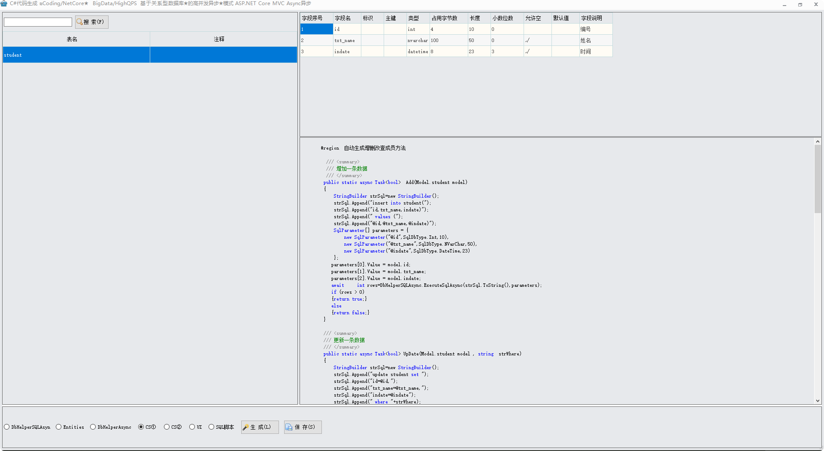The image size is (824, 451).
Task: Click the app icon in title bar
Action: pyautogui.click(x=4, y=3)
